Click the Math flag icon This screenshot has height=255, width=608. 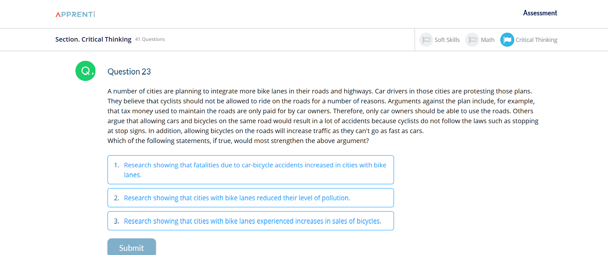(x=472, y=40)
